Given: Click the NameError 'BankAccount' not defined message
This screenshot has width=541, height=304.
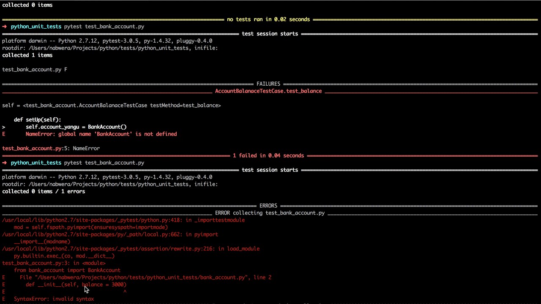Looking at the screenshot, I should [101, 134].
